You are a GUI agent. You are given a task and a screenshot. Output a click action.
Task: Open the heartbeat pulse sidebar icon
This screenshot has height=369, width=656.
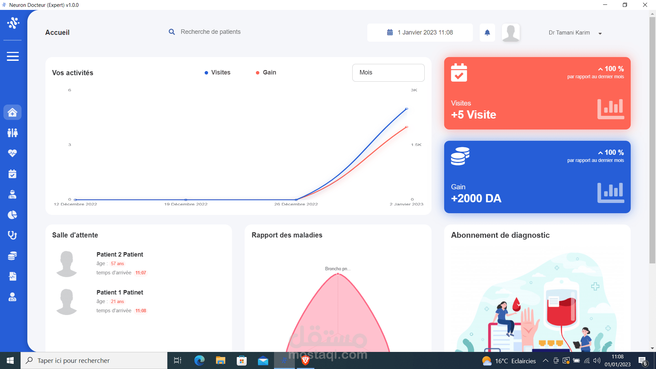click(x=13, y=153)
